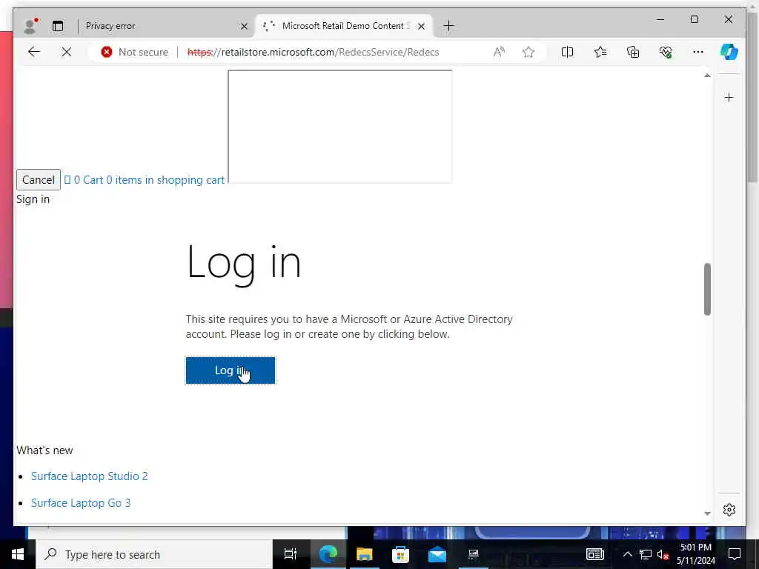
Task: Open the Edge profile icon
Action: (x=30, y=26)
